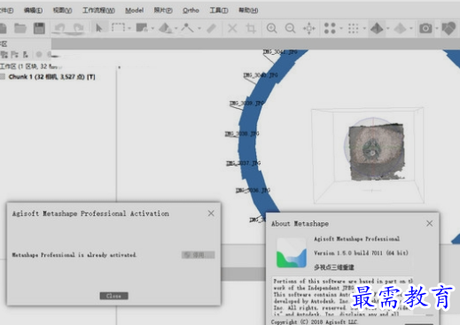Open the Model menu
The width and height of the screenshot is (460, 325).
coord(135,11)
